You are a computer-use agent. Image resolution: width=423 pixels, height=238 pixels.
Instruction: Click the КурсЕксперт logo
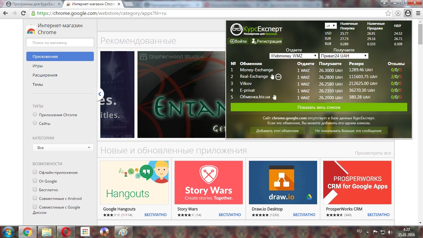click(256, 29)
